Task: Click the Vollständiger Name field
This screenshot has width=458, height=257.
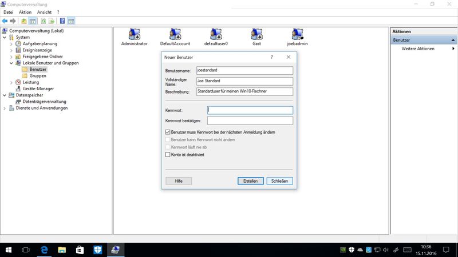Action: click(x=245, y=81)
